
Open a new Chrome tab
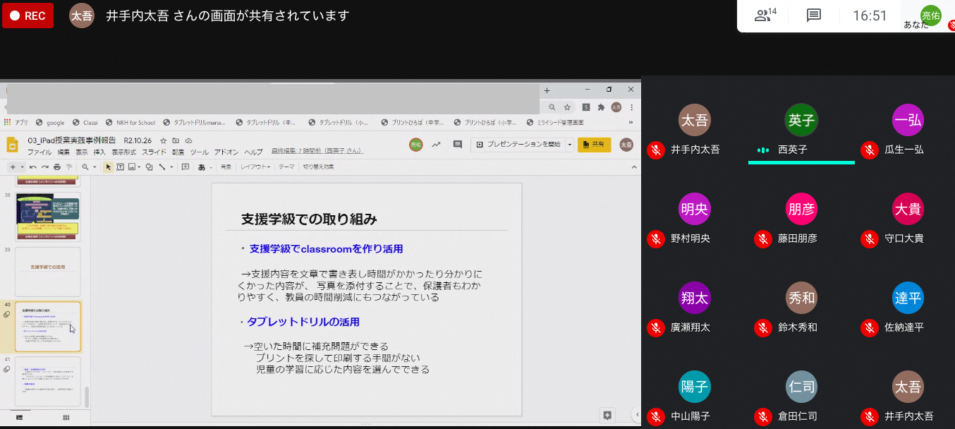[547, 90]
